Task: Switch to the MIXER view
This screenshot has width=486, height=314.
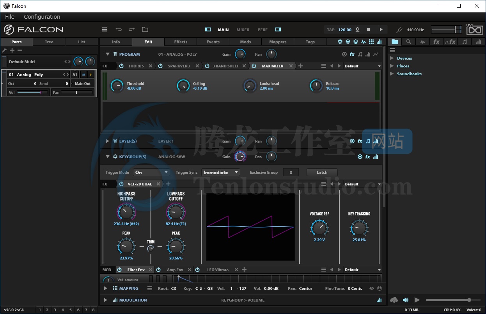Action: (x=243, y=30)
